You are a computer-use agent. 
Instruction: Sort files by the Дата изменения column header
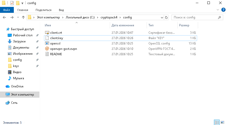click(123, 25)
